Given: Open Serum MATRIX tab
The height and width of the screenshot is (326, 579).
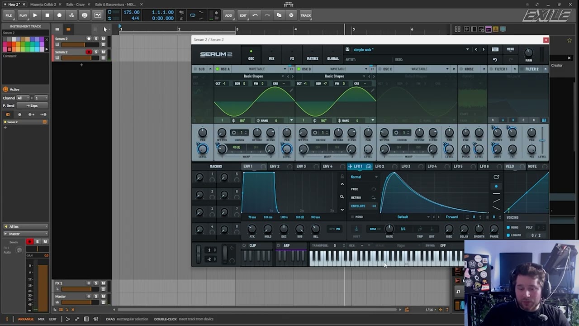Looking at the screenshot, I should tap(313, 56).
